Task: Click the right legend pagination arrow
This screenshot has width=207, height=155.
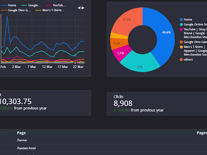Action: click(83, 8)
